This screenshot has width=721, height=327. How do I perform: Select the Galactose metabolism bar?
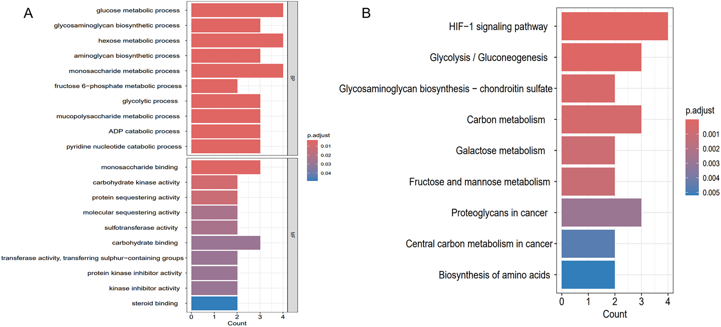coord(588,150)
